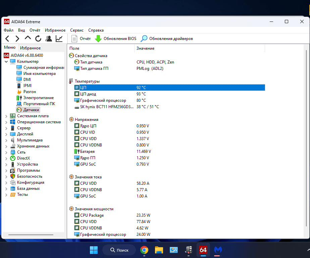
Task: Open the Разгон flame item
Action: point(26,92)
